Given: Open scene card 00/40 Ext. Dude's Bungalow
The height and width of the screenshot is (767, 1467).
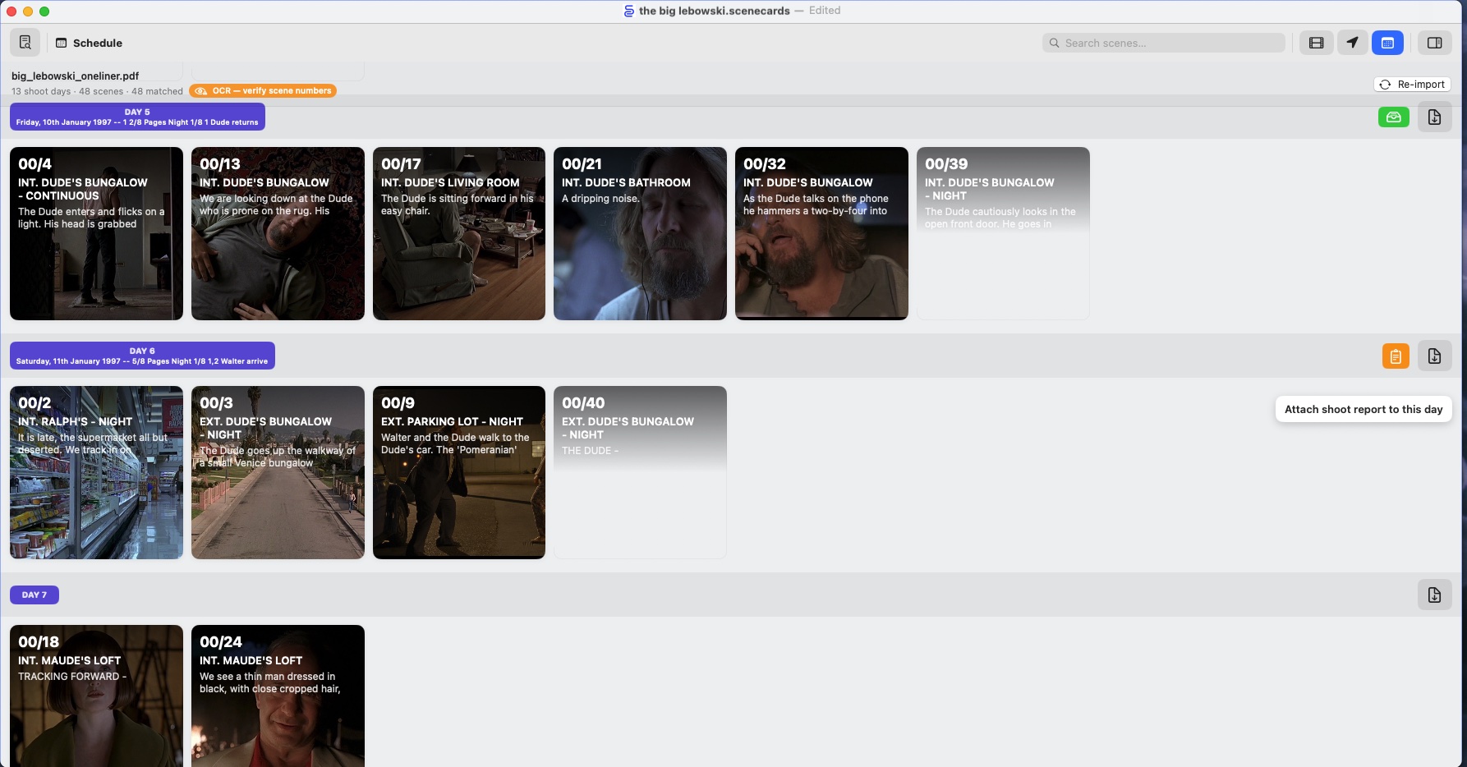Looking at the screenshot, I should tap(640, 472).
